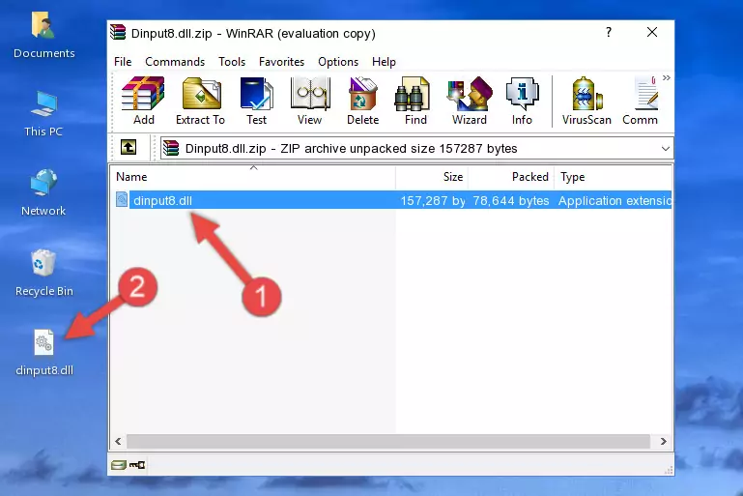
Task: Click the archive path field
Action: coord(416,149)
